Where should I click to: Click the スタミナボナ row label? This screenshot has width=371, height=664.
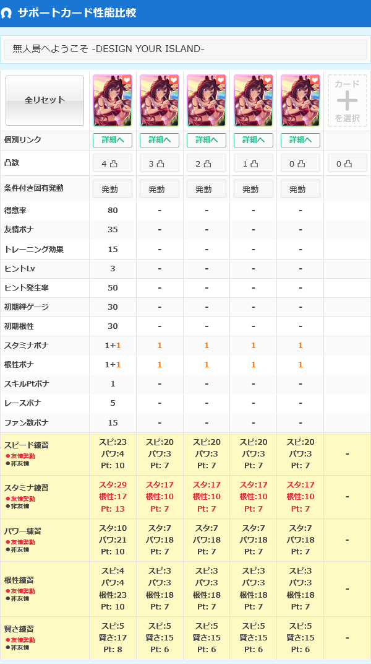[x=26, y=345]
